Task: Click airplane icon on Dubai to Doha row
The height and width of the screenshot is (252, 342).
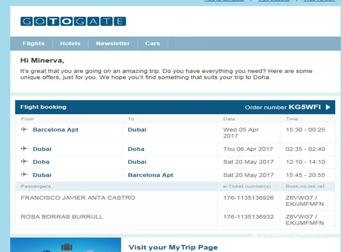Action: pyautogui.click(x=24, y=149)
